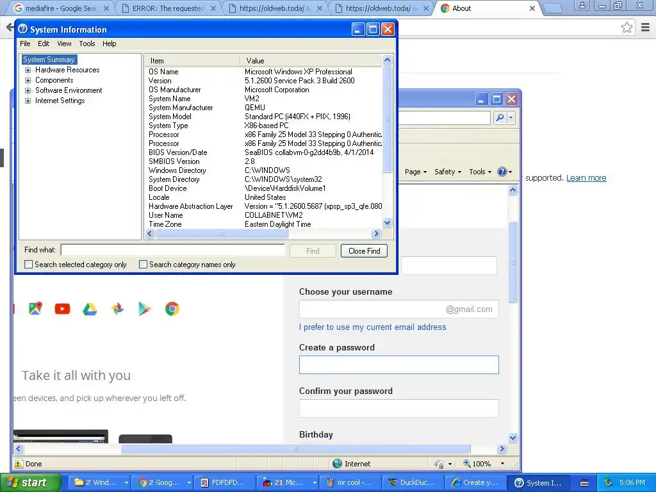Viewport: 656px width, 492px height.
Task: Click System Information horizontal scrollbar thumb
Action: (x=222, y=233)
